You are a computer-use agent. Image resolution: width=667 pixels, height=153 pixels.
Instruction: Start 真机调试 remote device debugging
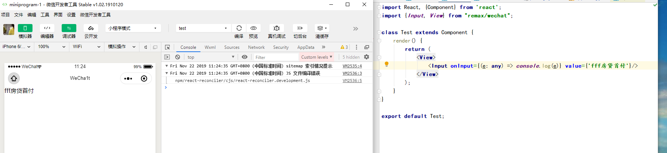pyautogui.click(x=277, y=28)
